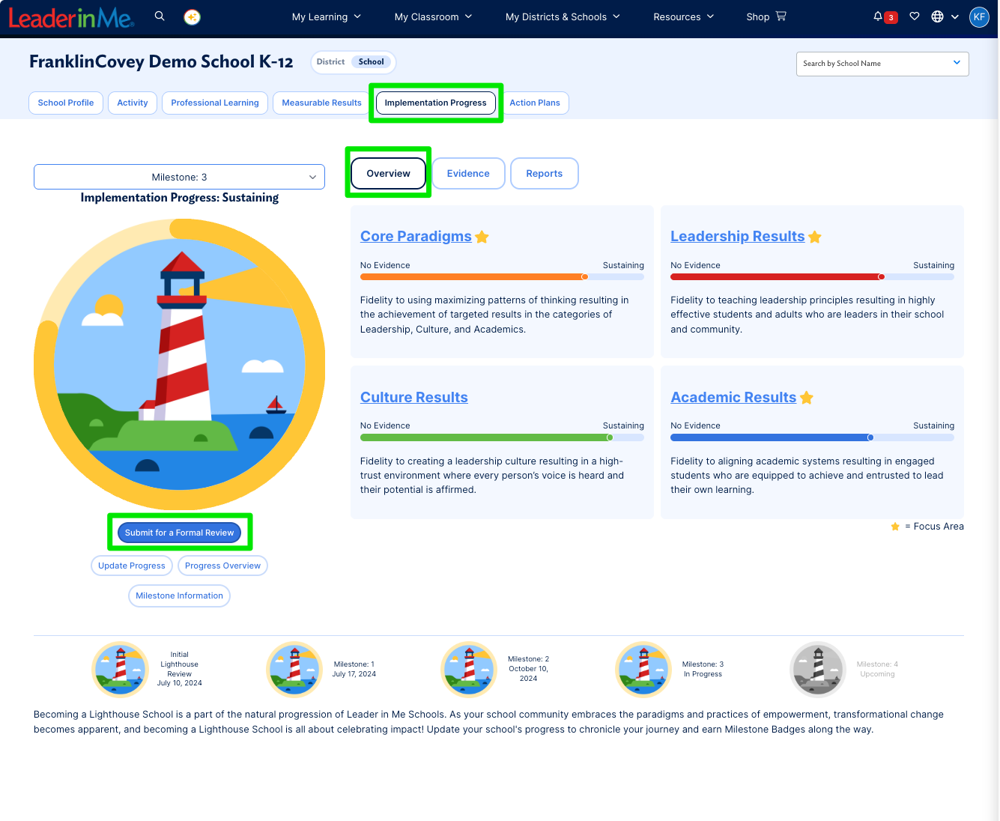
Task: Open the Academic Results link
Action: coord(733,398)
